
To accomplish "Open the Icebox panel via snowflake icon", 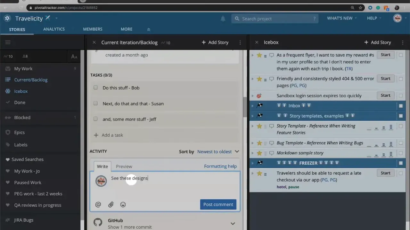I will point(8,91).
